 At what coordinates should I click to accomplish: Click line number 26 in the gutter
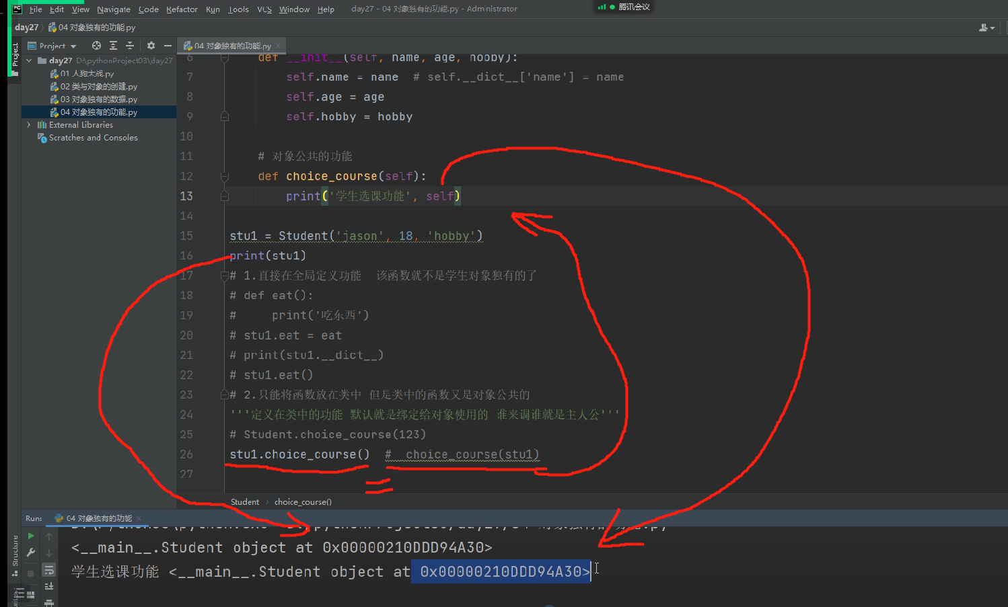(x=186, y=454)
